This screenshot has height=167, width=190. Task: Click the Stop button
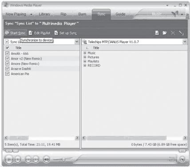[x=18, y=159]
